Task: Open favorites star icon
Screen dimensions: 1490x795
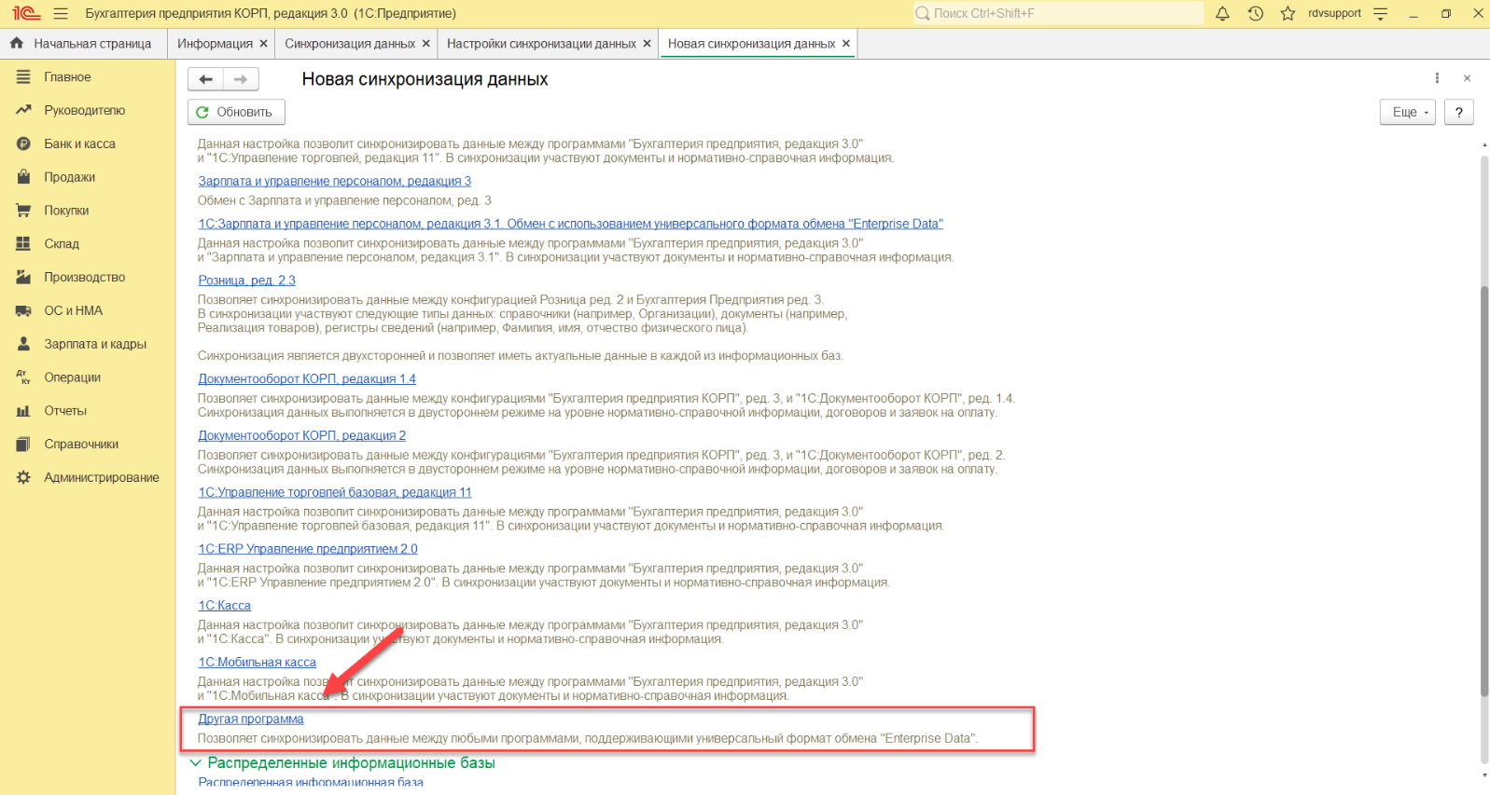Action: (1288, 13)
